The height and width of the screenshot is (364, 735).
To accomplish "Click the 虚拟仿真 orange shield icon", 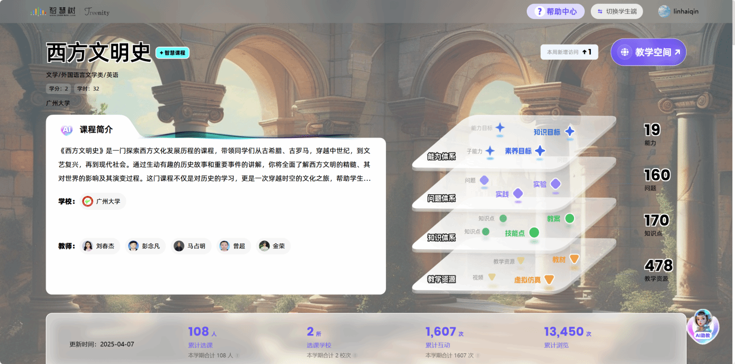I will (549, 279).
